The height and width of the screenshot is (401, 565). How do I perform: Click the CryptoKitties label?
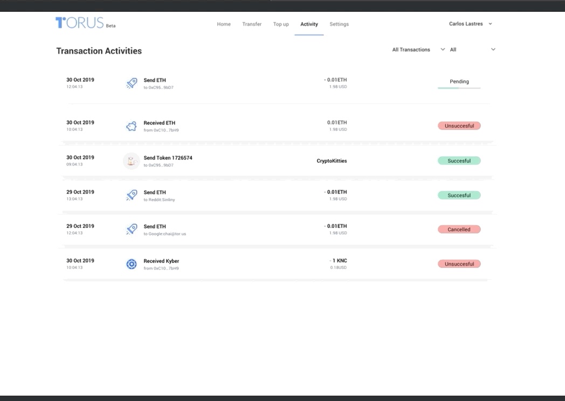pyautogui.click(x=332, y=161)
